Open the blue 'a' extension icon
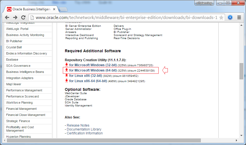 click(x=230, y=17)
